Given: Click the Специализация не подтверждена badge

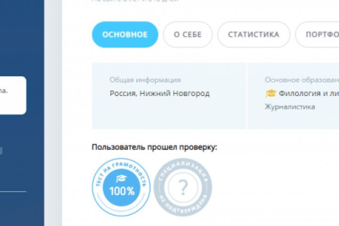Looking at the screenshot, I should (x=183, y=187).
